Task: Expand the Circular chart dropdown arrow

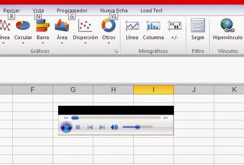Action: [23, 43]
